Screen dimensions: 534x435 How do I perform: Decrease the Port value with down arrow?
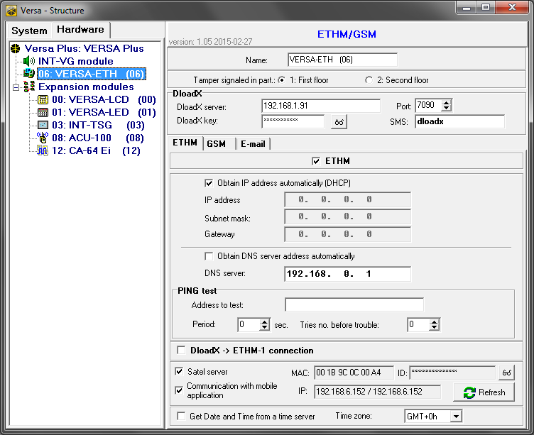446,109
